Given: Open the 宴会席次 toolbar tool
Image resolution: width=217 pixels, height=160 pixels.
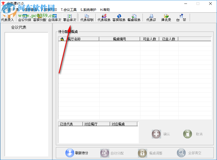Looking at the screenshot, I should 70,17.
